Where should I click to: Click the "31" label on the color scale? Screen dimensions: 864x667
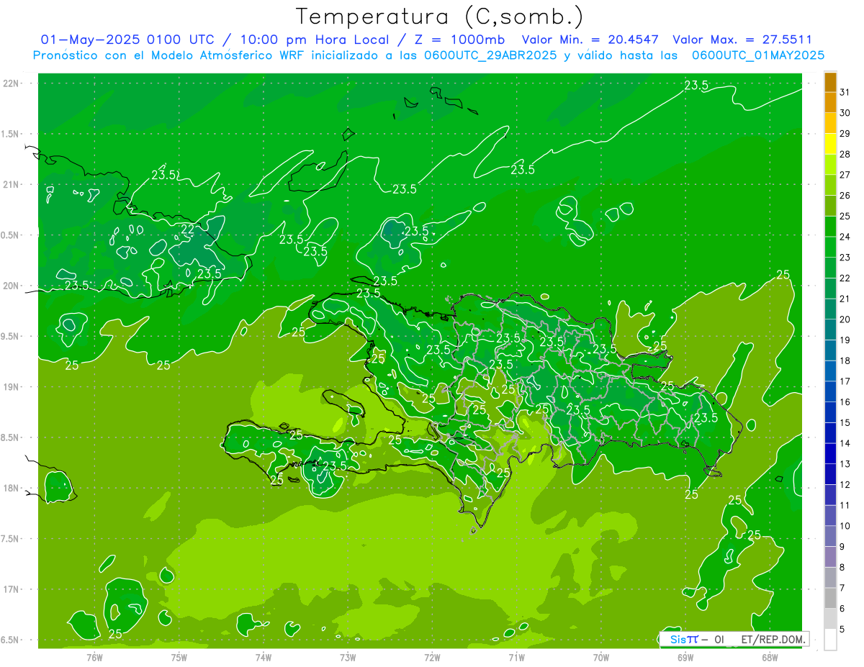click(x=845, y=92)
